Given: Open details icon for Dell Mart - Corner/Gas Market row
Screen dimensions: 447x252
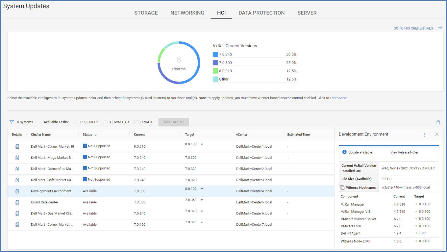Looking at the screenshot, I should [17, 169].
